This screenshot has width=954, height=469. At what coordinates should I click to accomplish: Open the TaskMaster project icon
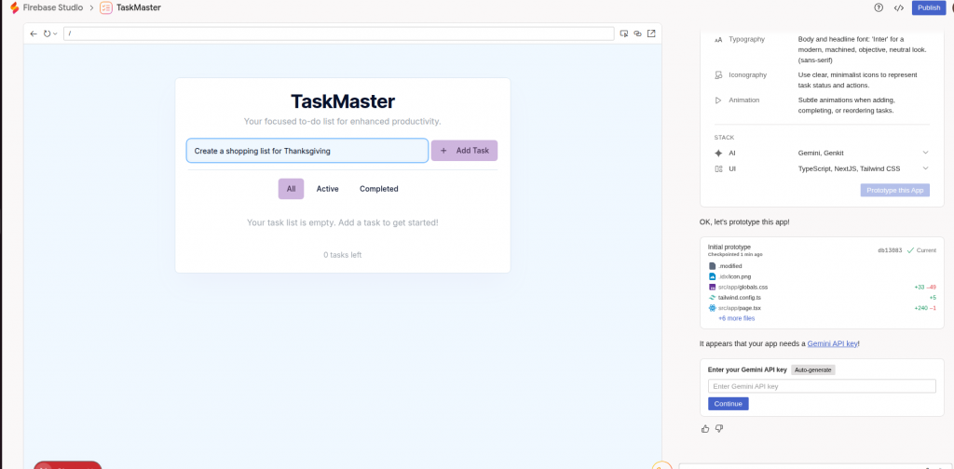pos(106,7)
